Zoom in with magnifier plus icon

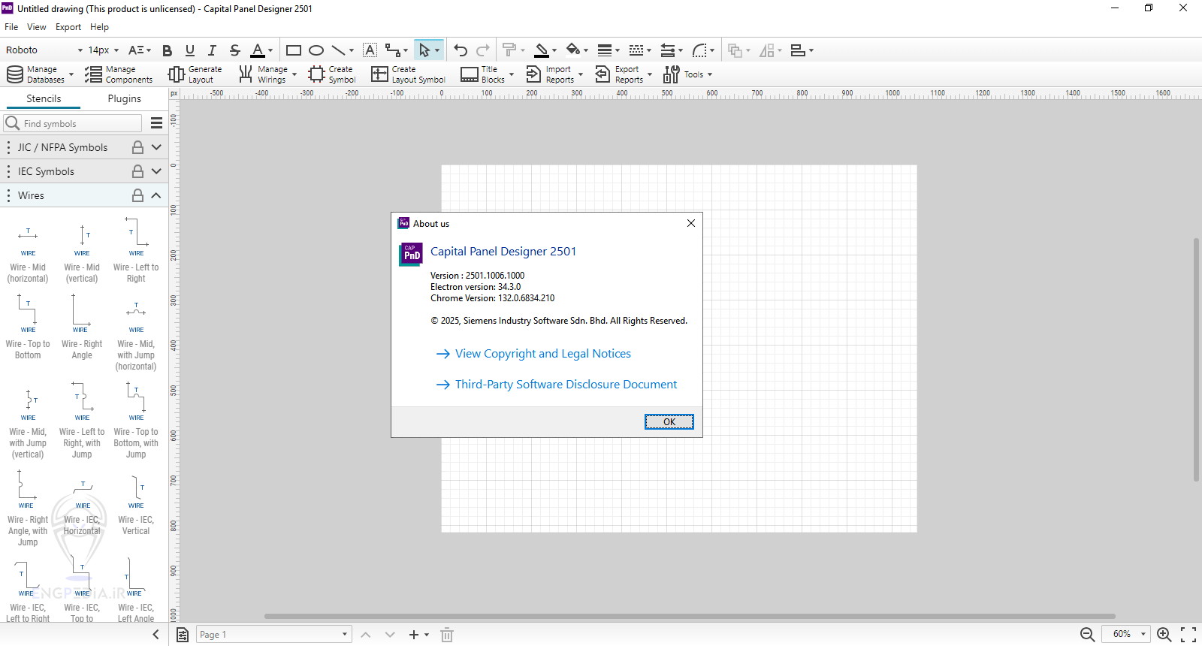click(1164, 635)
